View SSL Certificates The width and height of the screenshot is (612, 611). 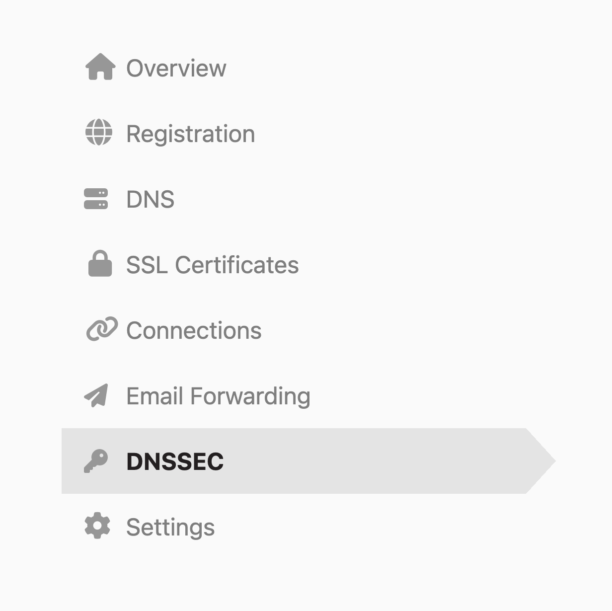(212, 265)
